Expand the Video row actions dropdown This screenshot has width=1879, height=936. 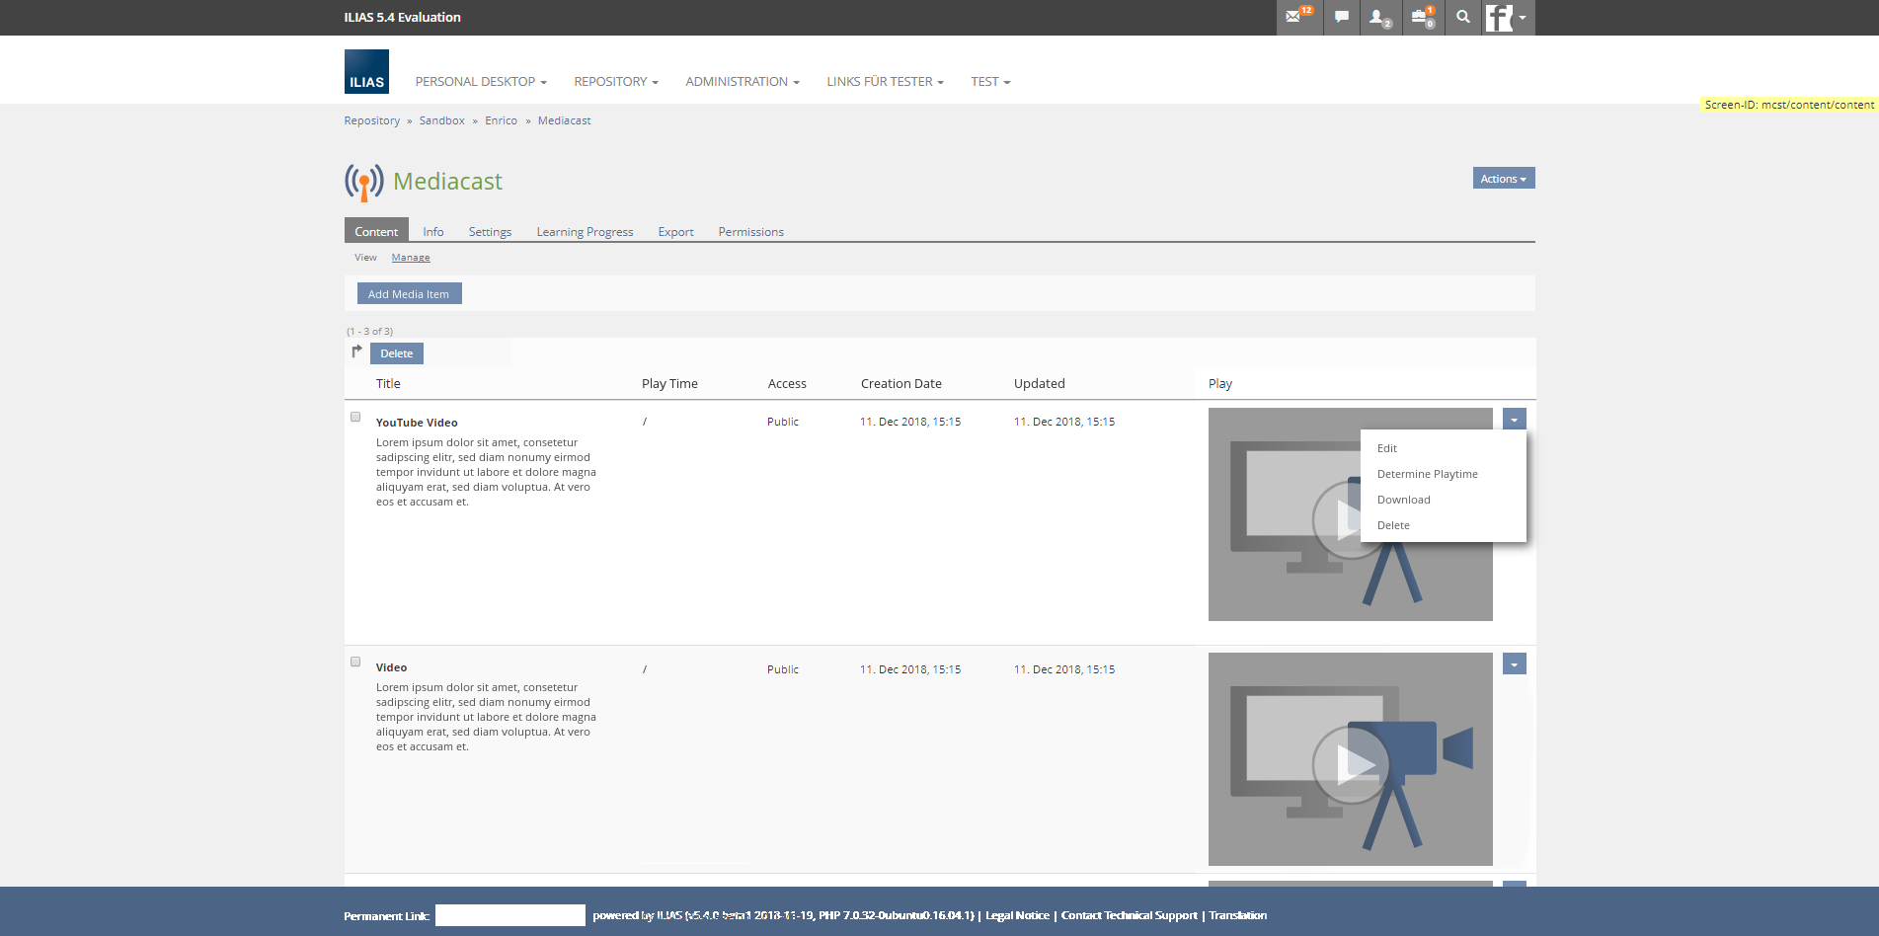click(x=1514, y=664)
